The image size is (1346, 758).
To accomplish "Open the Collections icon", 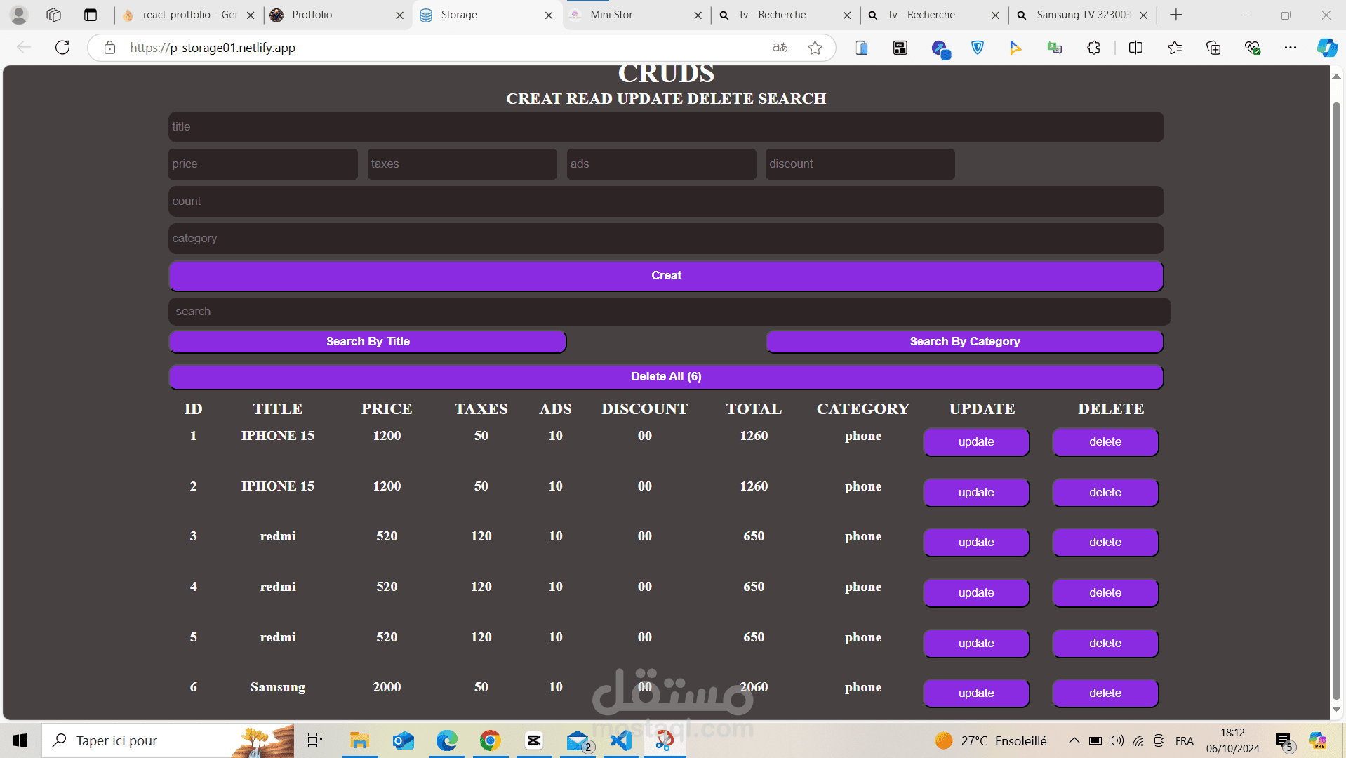I will (1213, 48).
